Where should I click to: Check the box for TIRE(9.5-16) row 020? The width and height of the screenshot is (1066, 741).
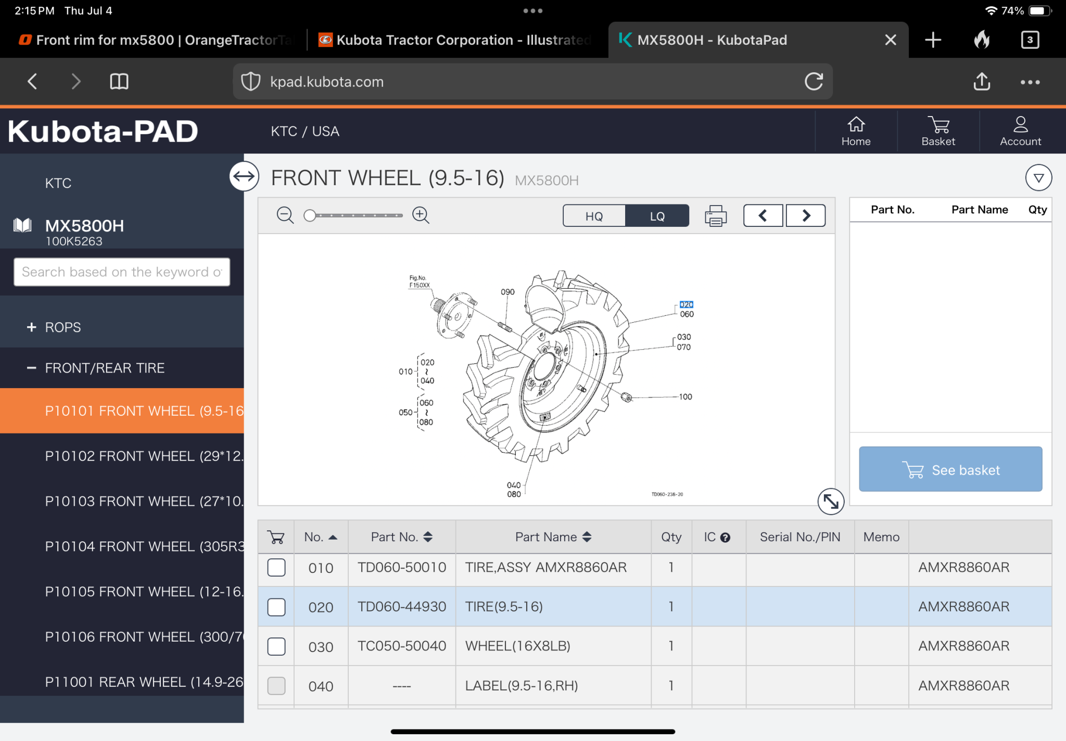click(x=276, y=607)
